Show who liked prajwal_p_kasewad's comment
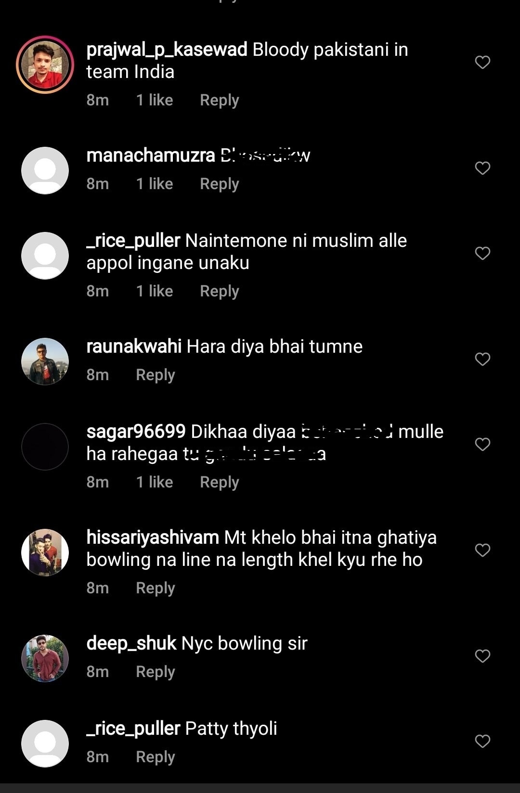 click(x=154, y=100)
